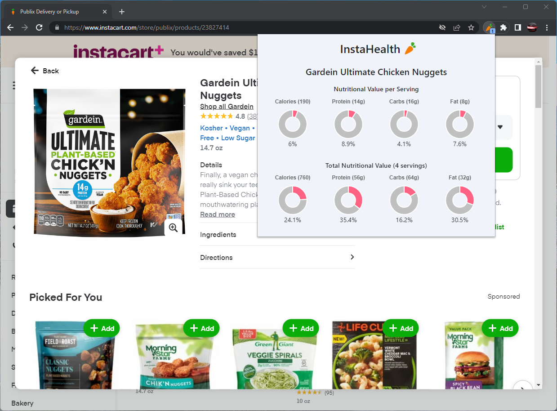
Task: Add Field Roast Classic Nuggets to cart
Action: pyautogui.click(x=102, y=328)
